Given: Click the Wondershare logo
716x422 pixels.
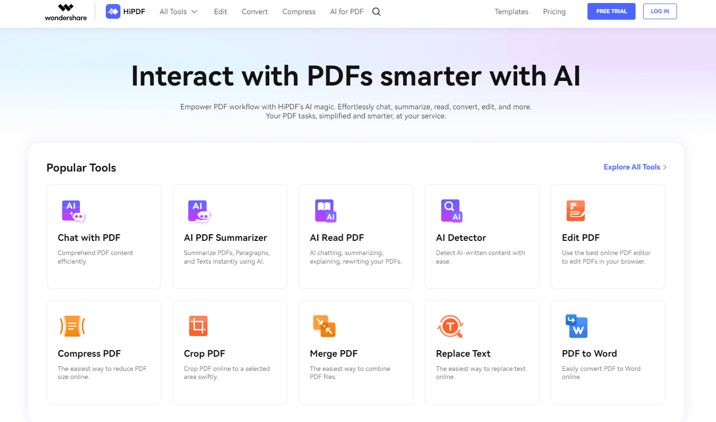Looking at the screenshot, I should tap(66, 12).
